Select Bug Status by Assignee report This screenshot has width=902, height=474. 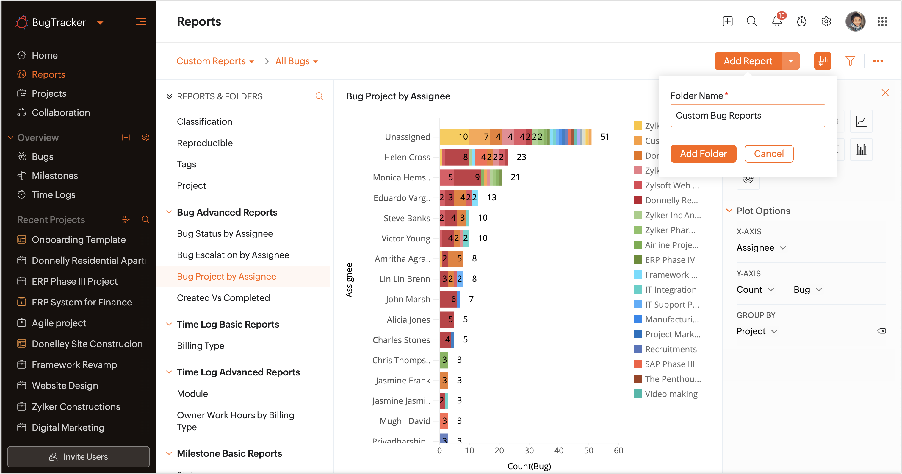(x=224, y=234)
